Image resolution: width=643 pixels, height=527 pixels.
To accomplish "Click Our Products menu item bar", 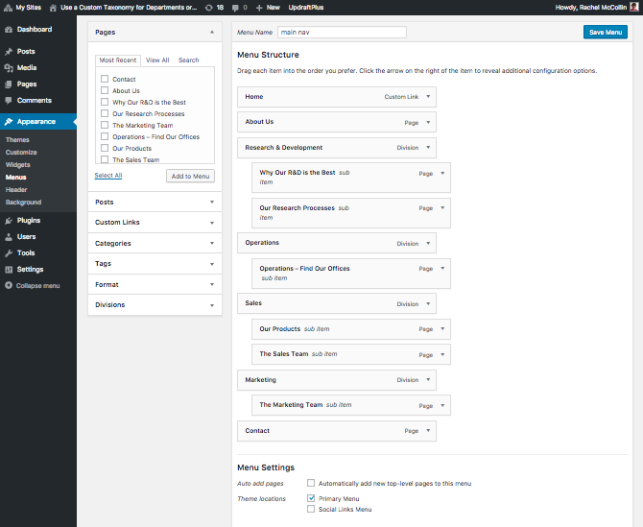I will [x=351, y=329].
